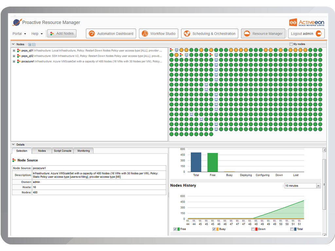Expand all nodes with the plus icon

point(30,44)
